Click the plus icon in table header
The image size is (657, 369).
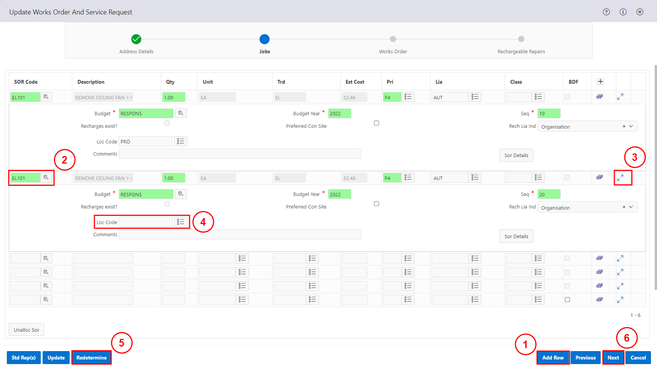coord(600,81)
